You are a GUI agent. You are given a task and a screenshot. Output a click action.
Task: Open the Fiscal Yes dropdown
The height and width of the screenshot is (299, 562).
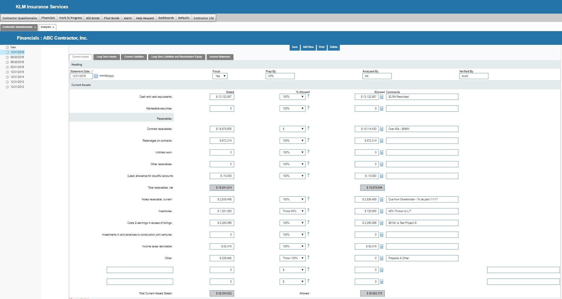pyautogui.click(x=220, y=76)
